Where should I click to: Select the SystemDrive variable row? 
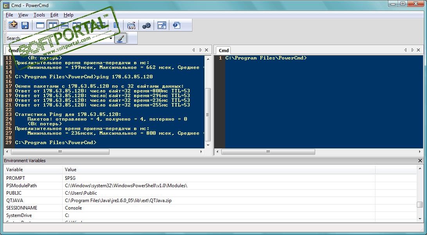click(210, 215)
